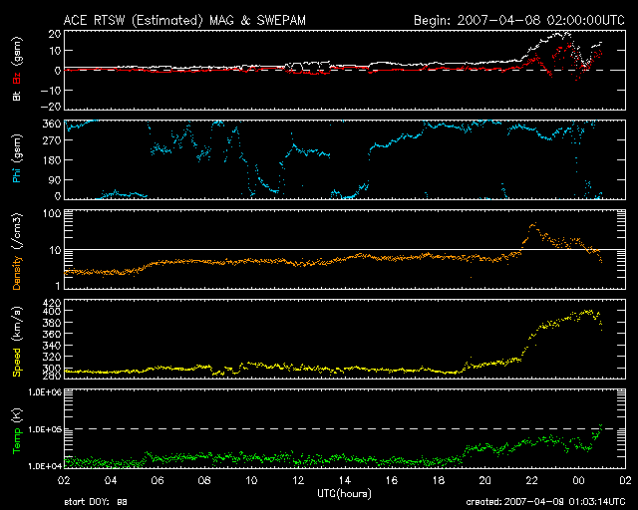638x510 pixels.
Task: Click the orange 'Density' axis label
Action: pyautogui.click(x=17, y=273)
